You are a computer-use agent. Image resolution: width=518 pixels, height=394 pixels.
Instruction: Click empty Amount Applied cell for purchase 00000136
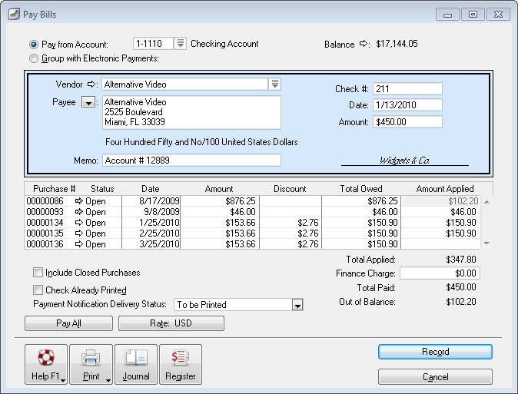tap(440, 244)
